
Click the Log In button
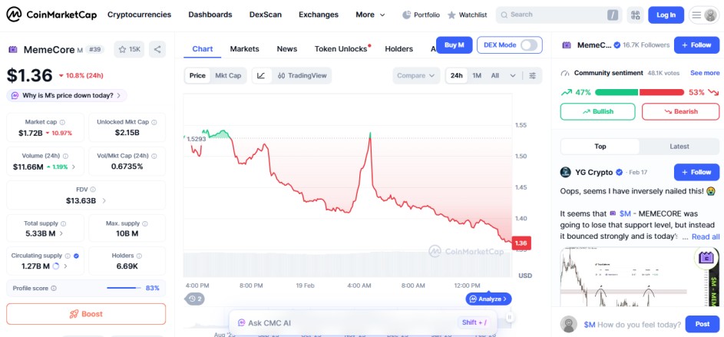click(666, 15)
